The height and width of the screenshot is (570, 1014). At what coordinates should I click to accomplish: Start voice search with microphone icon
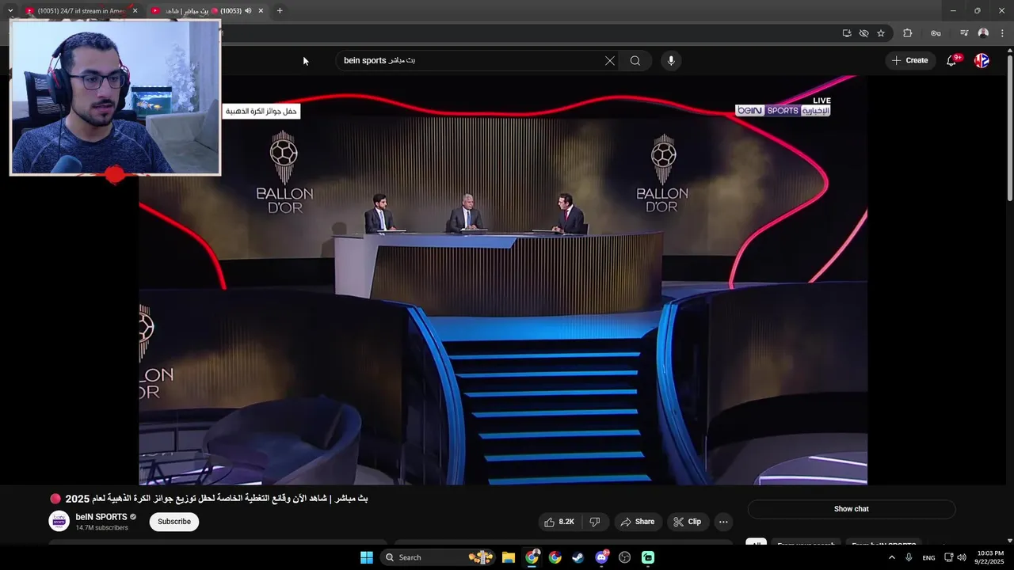pos(671,60)
